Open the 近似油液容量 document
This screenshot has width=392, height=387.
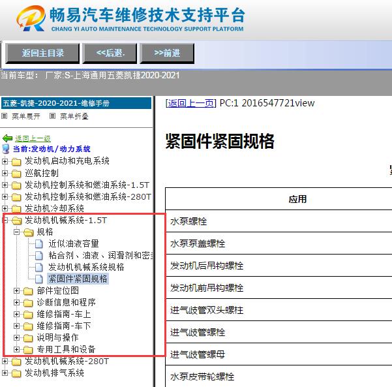[74, 243]
